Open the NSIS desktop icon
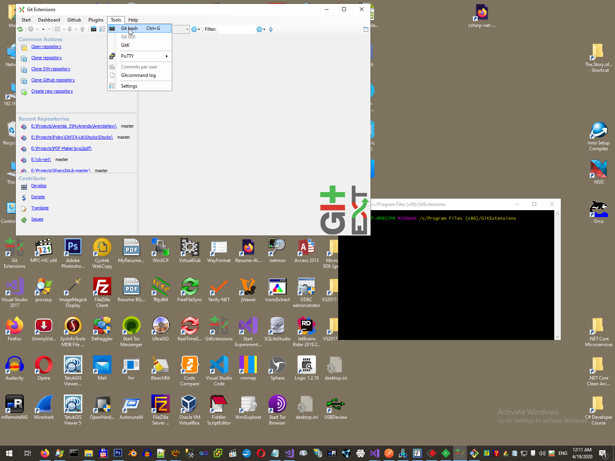The height and width of the screenshot is (461, 615). 599,172
